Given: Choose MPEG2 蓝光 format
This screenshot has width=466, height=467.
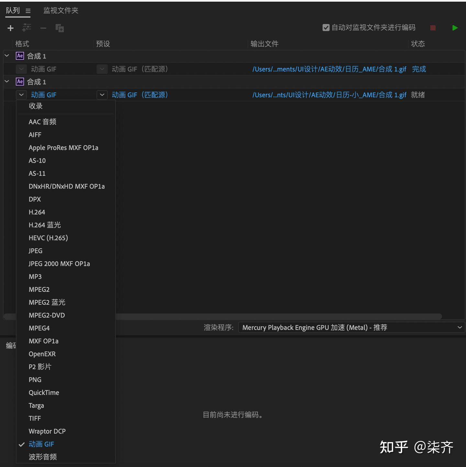Looking at the screenshot, I should [x=66, y=302].
